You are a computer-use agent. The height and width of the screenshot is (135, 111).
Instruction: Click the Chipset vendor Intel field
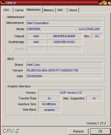[36, 36]
